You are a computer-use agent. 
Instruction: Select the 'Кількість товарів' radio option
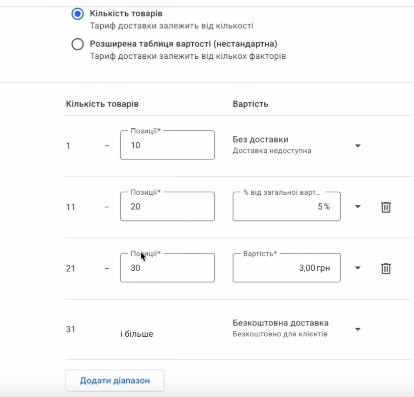click(77, 14)
